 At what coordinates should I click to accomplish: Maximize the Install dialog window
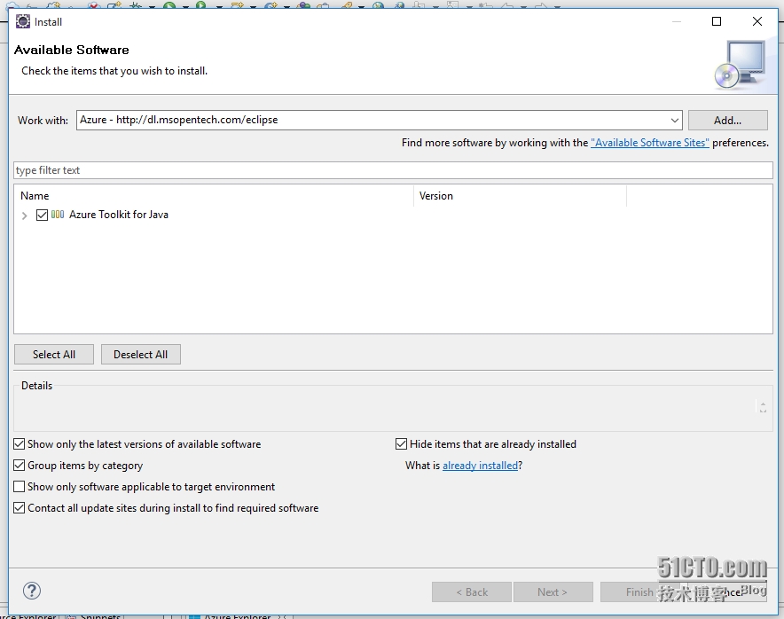pyautogui.click(x=717, y=21)
